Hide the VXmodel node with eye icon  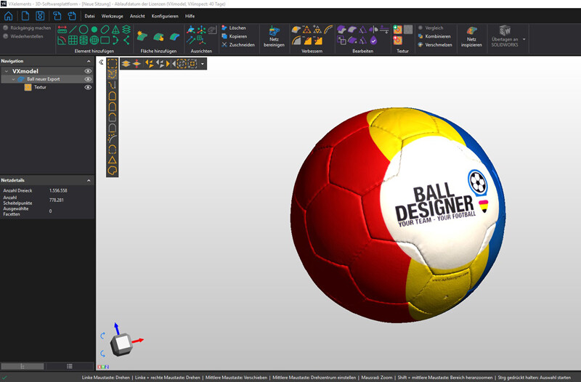coord(88,71)
